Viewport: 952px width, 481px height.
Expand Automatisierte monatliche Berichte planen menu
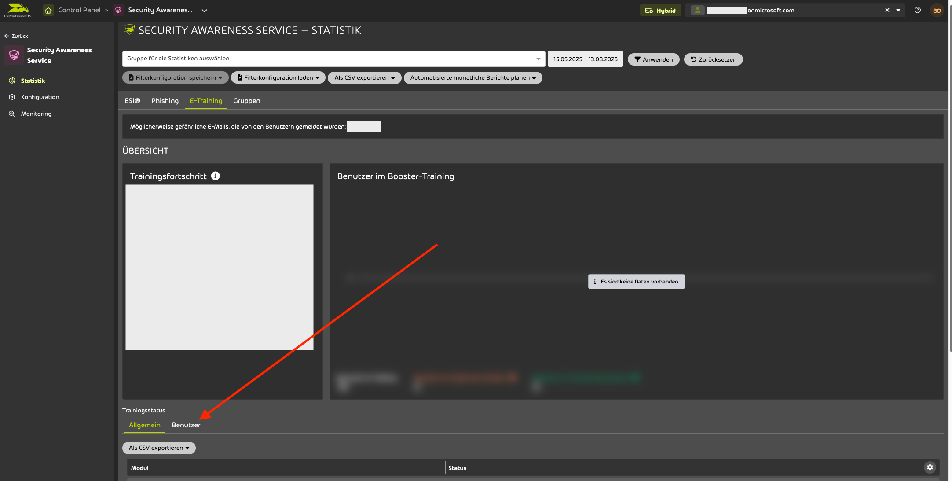point(473,78)
